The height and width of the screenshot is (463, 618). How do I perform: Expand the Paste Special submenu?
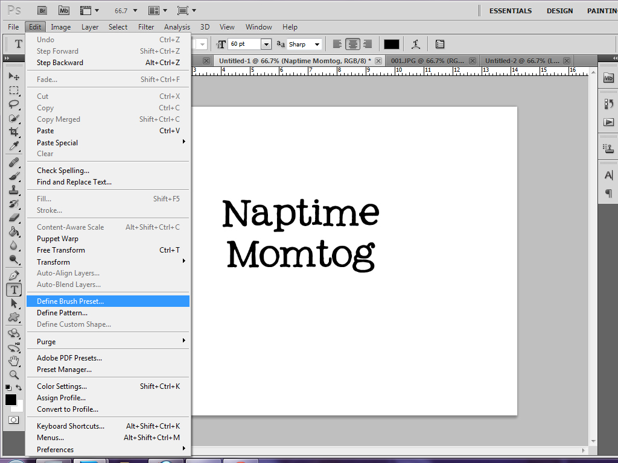pyautogui.click(x=109, y=142)
